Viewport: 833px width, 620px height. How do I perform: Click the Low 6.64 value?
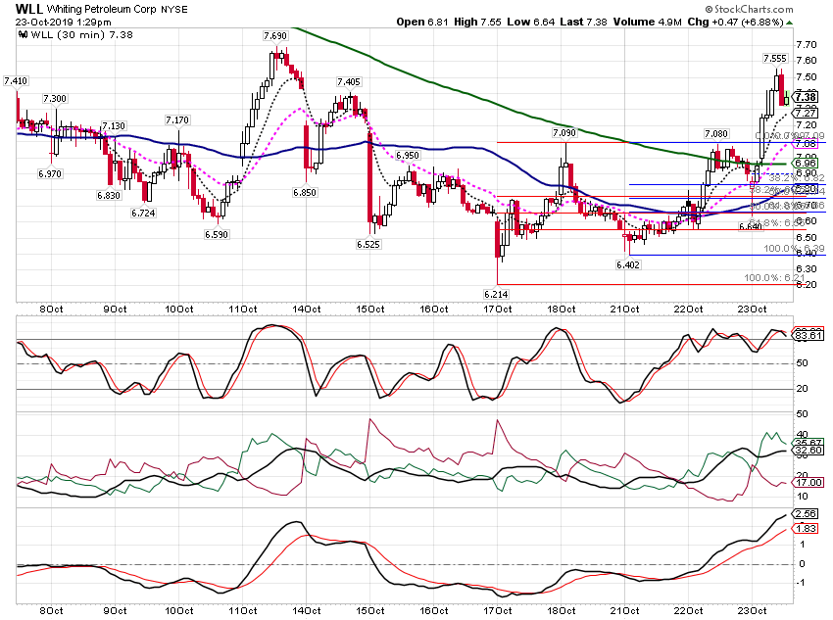(531, 22)
